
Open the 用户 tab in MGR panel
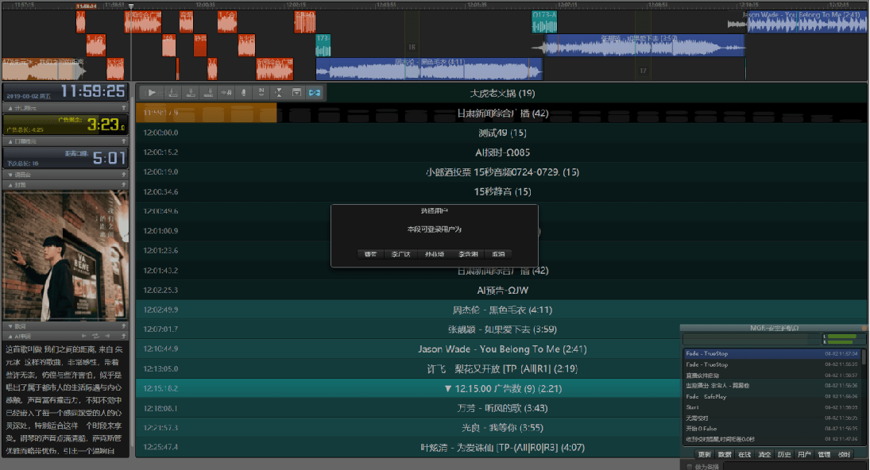click(x=803, y=455)
